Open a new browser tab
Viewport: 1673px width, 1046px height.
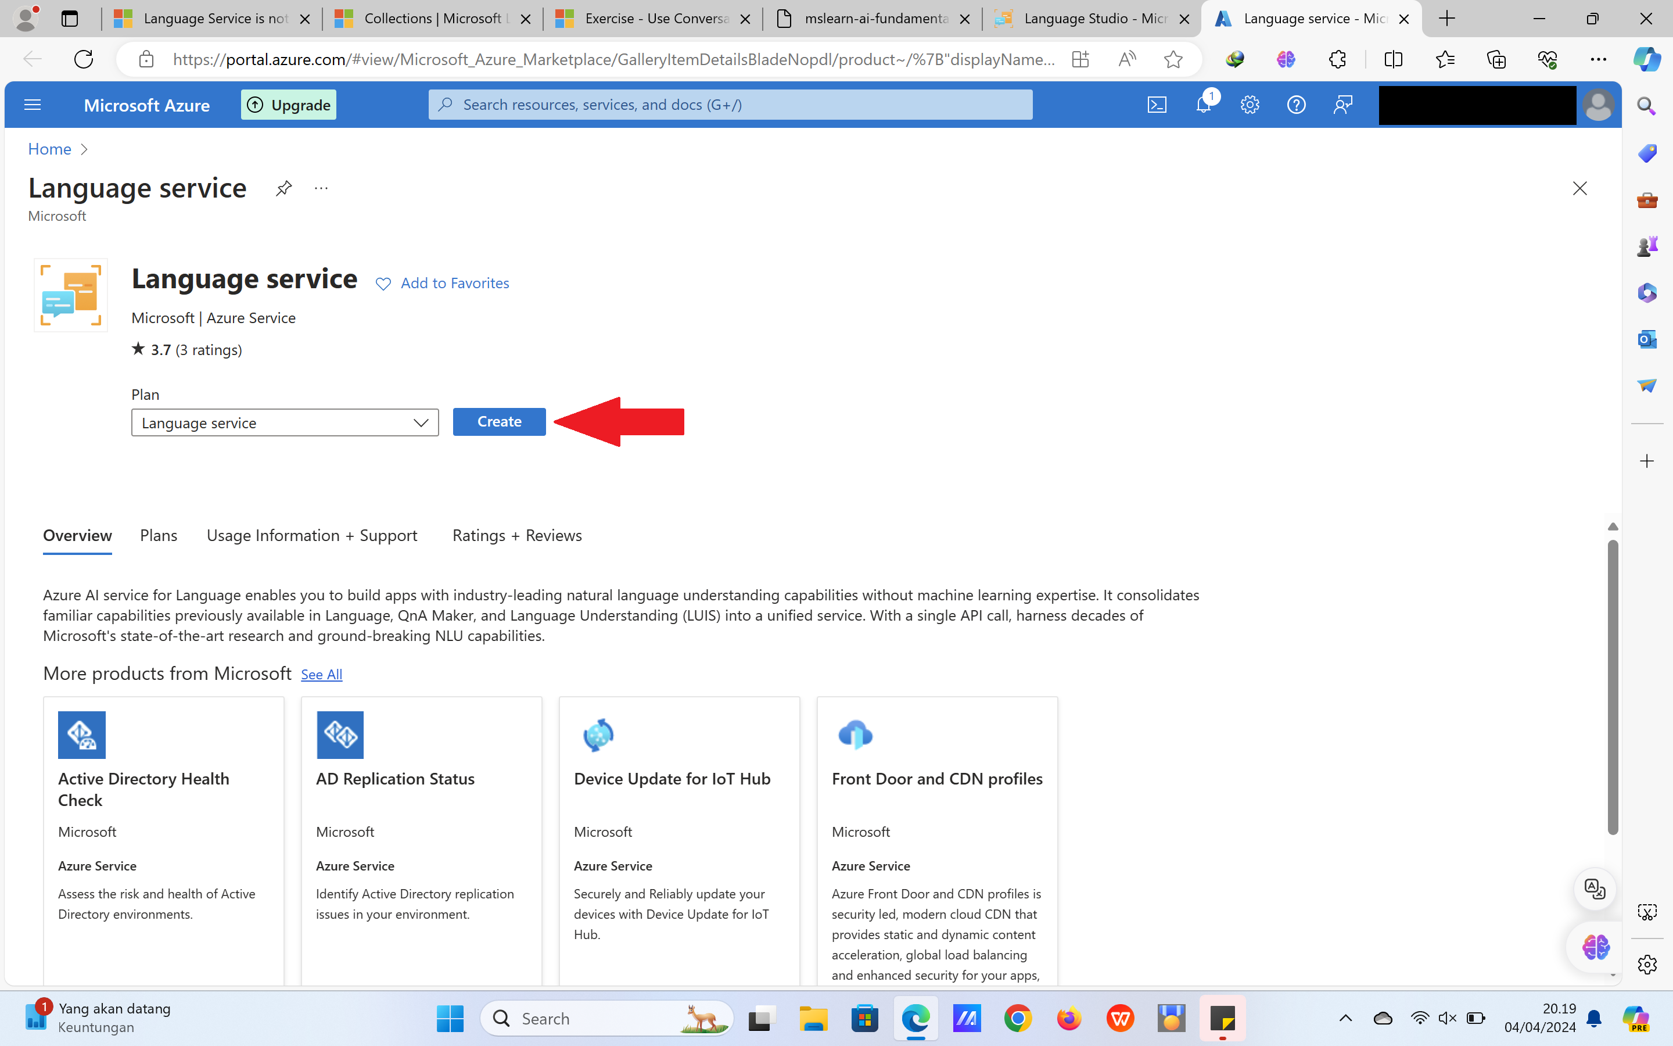pos(1447,19)
